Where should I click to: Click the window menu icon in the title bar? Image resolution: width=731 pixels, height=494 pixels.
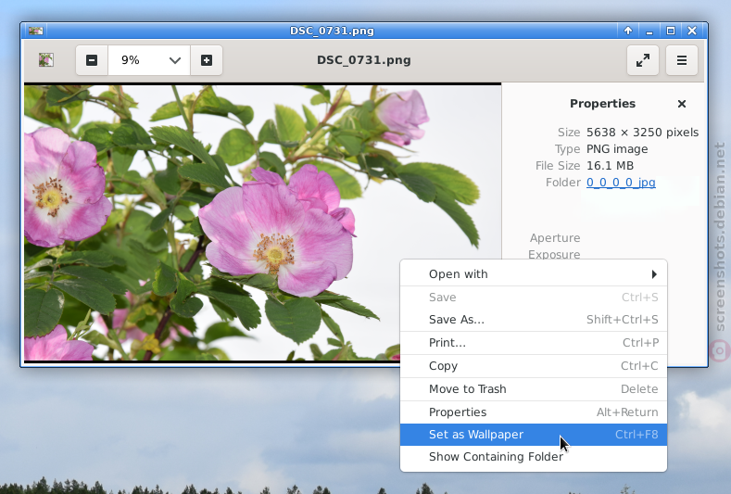tap(35, 31)
